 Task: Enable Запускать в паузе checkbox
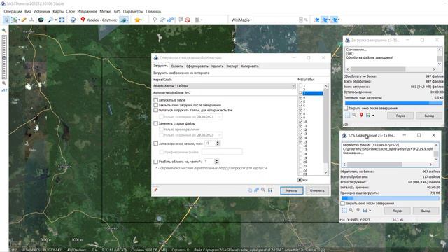pos(155,100)
